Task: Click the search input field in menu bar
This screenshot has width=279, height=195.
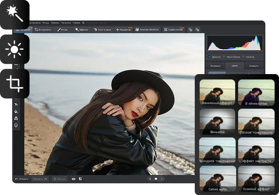Action: pos(96,23)
